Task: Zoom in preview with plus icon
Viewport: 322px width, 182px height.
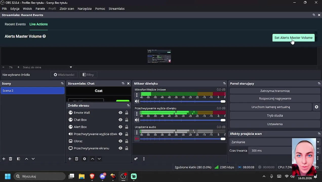Action: (x=18, y=67)
